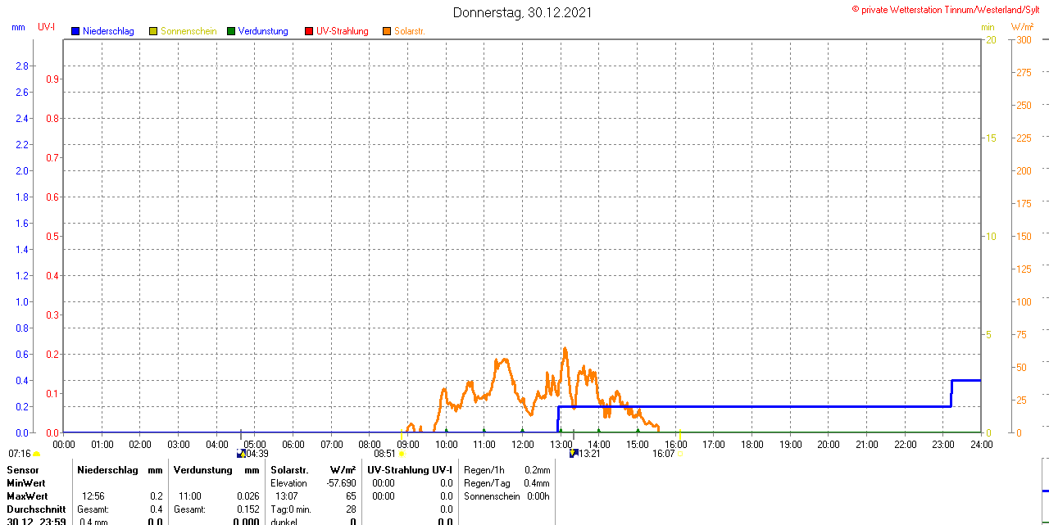Click the orange Solarstr. legend square

click(x=387, y=31)
